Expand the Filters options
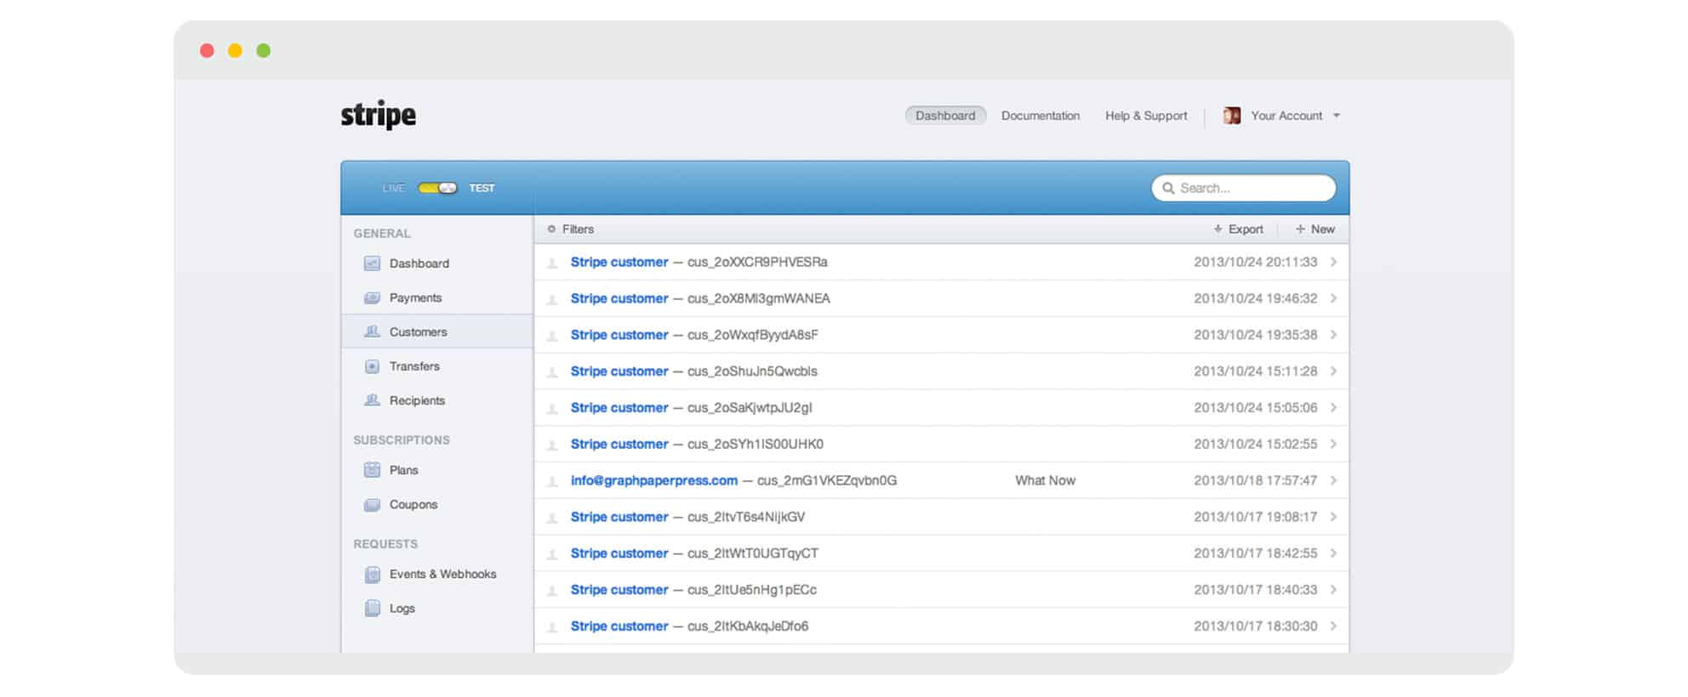 (571, 229)
